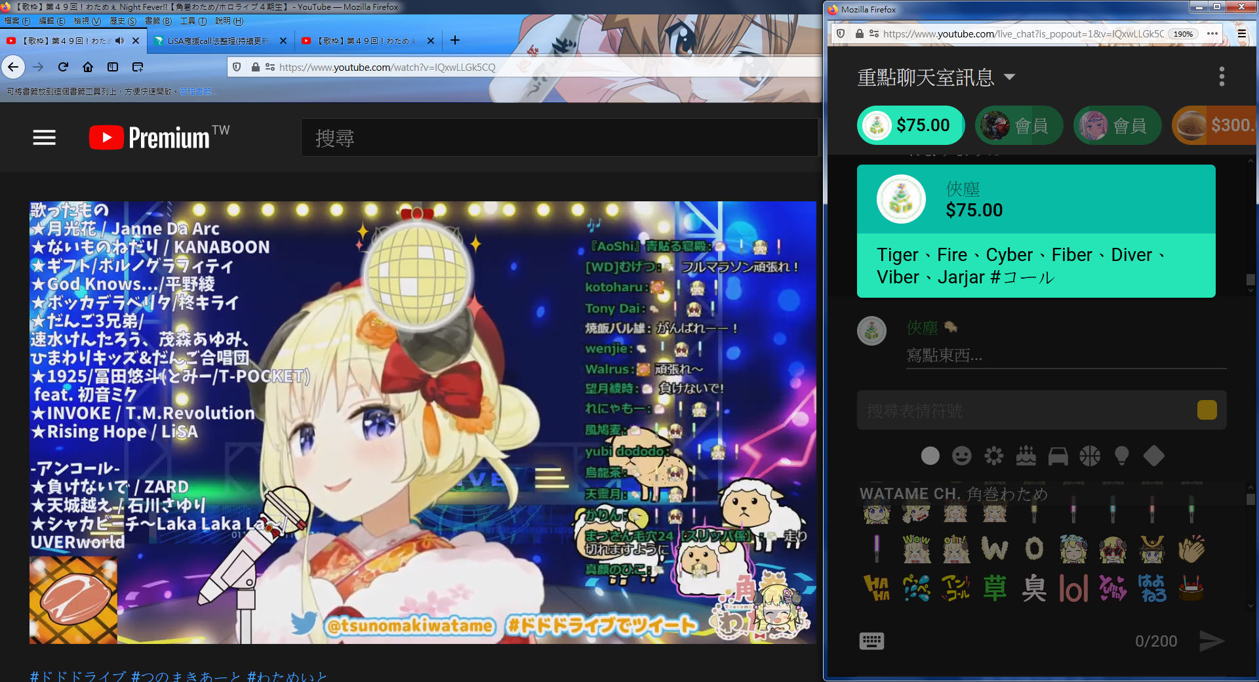Open the chat popout page actions menu
Viewport: 1259px width, 682px height.
click(1212, 33)
